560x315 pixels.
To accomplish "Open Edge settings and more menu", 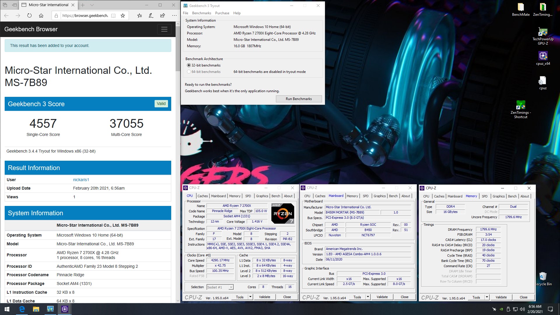I will tap(174, 15).
